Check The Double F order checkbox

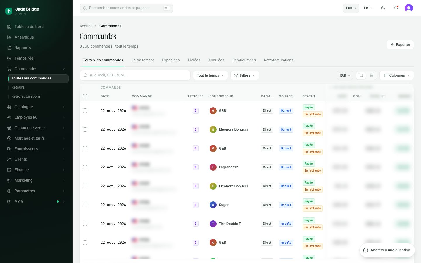pyautogui.click(x=85, y=224)
